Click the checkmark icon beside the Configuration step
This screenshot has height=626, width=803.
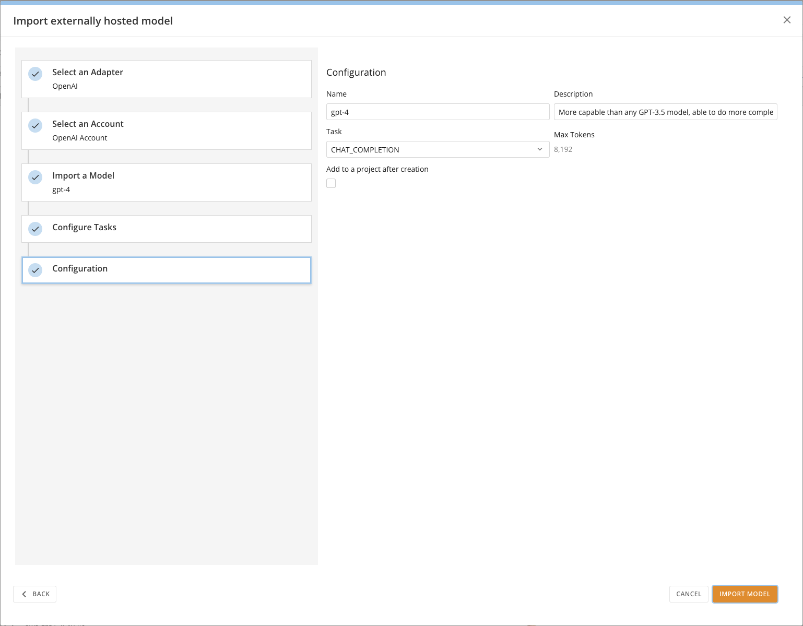tap(36, 270)
